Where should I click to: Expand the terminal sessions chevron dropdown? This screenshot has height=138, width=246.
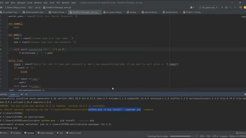pos(26,94)
